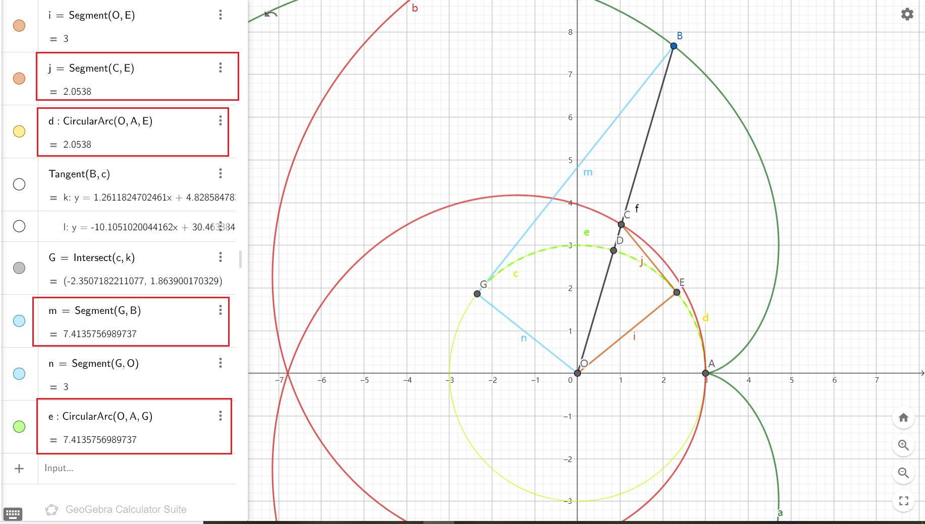The image size is (925, 524).
Task: Open the graphics settings gear
Action: click(907, 14)
